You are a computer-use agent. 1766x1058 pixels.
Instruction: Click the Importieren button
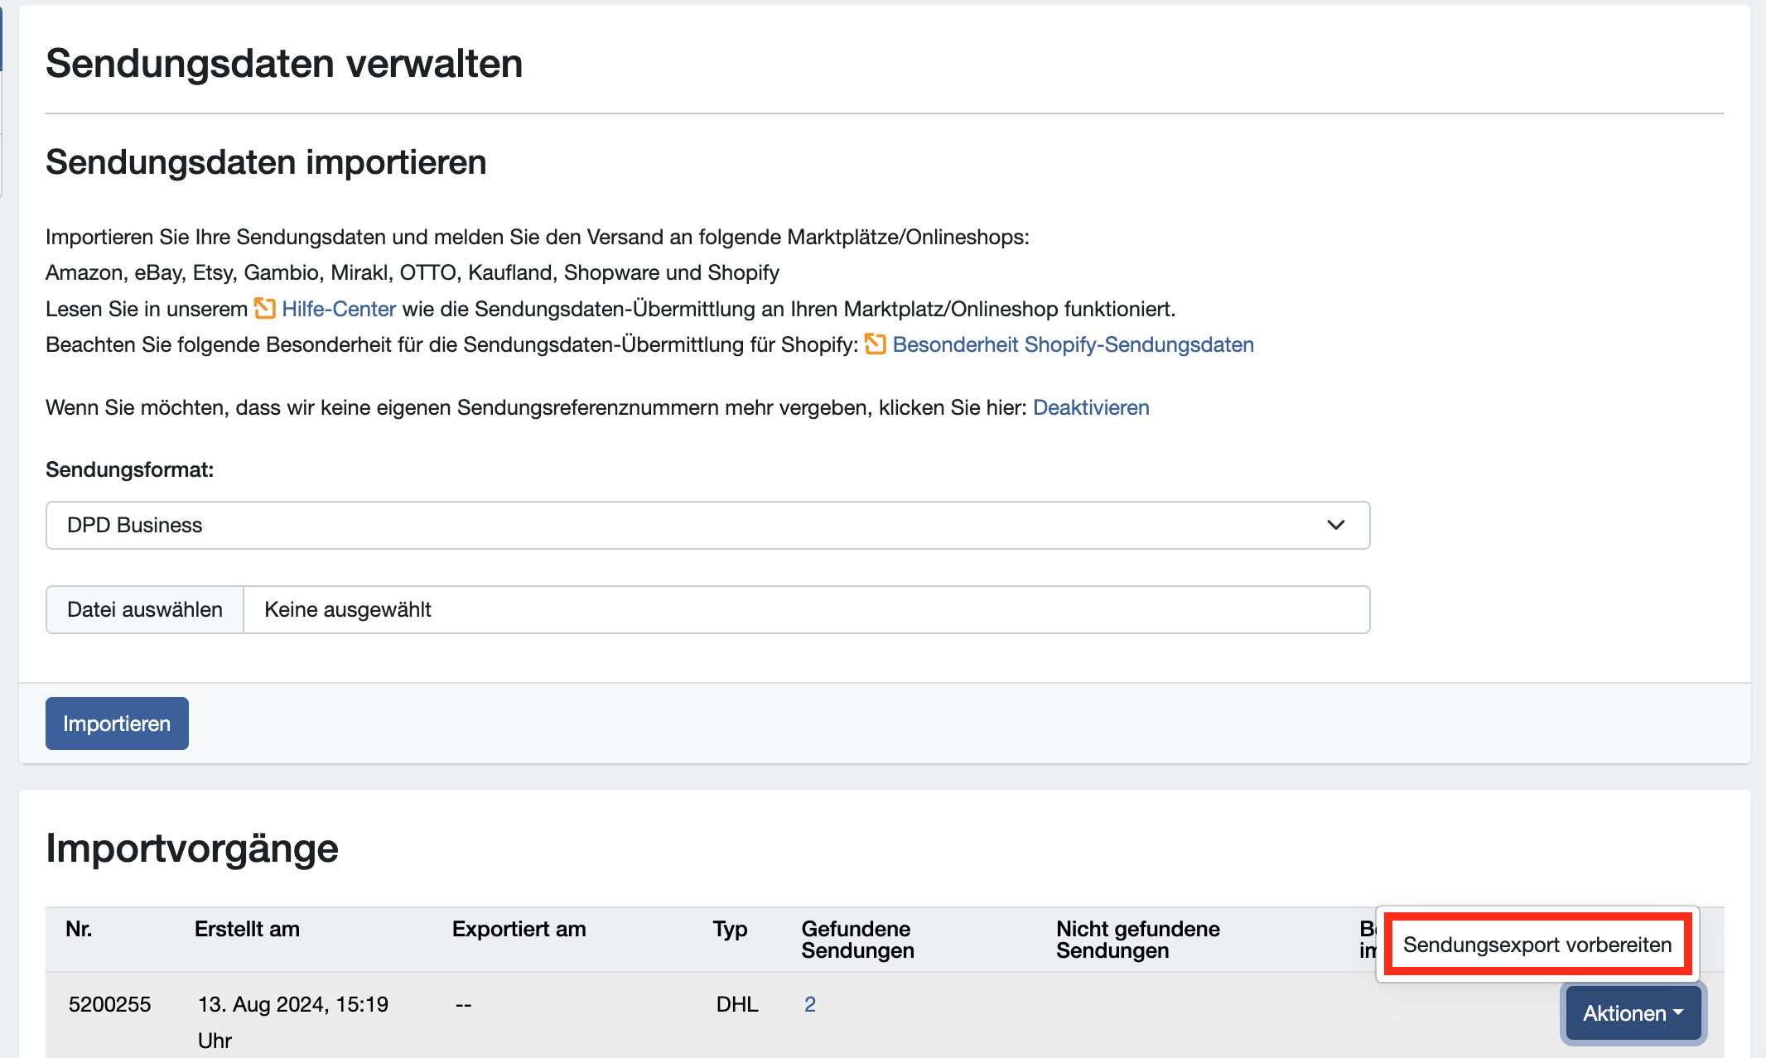[117, 724]
